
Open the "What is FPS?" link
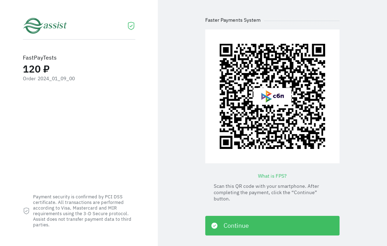coord(272,176)
